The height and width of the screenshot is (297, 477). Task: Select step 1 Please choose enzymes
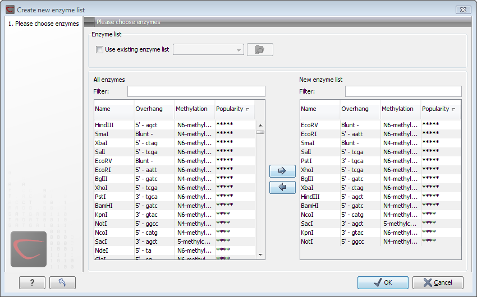pyautogui.click(x=44, y=24)
